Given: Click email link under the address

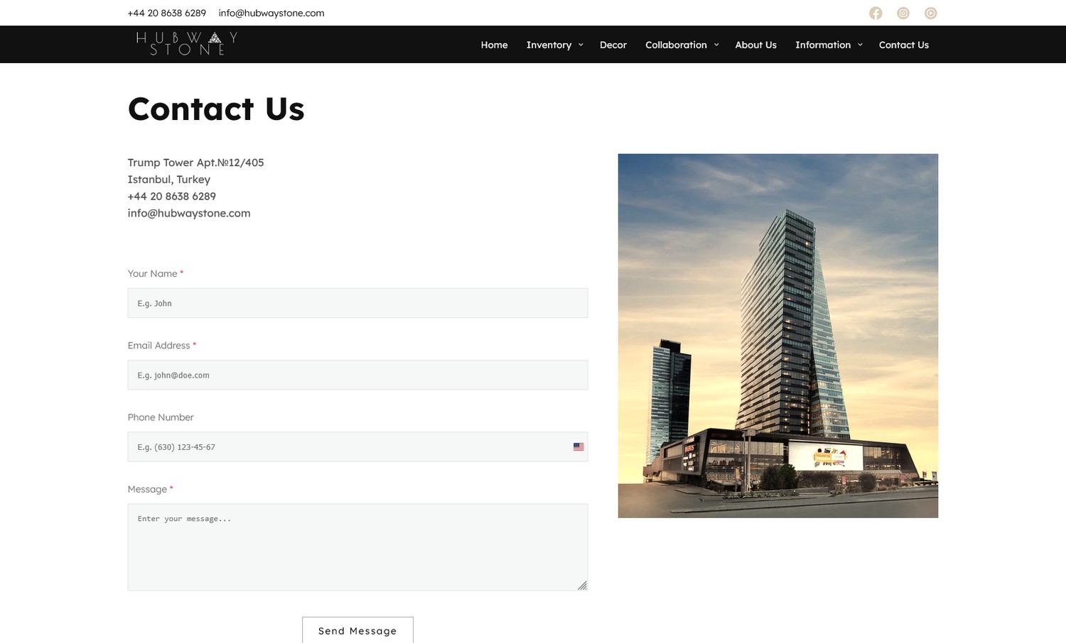Looking at the screenshot, I should (189, 213).
